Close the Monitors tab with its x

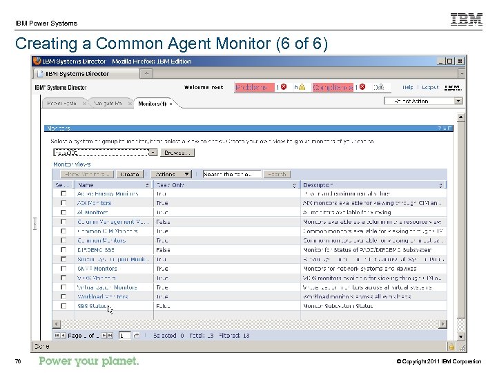pos(170,104)
